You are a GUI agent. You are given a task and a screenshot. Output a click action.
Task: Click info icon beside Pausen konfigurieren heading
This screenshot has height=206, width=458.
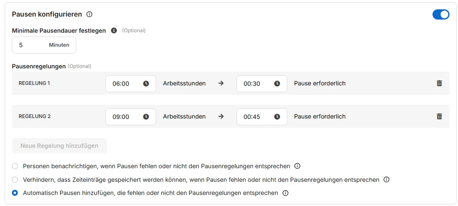tap(89, 14)
